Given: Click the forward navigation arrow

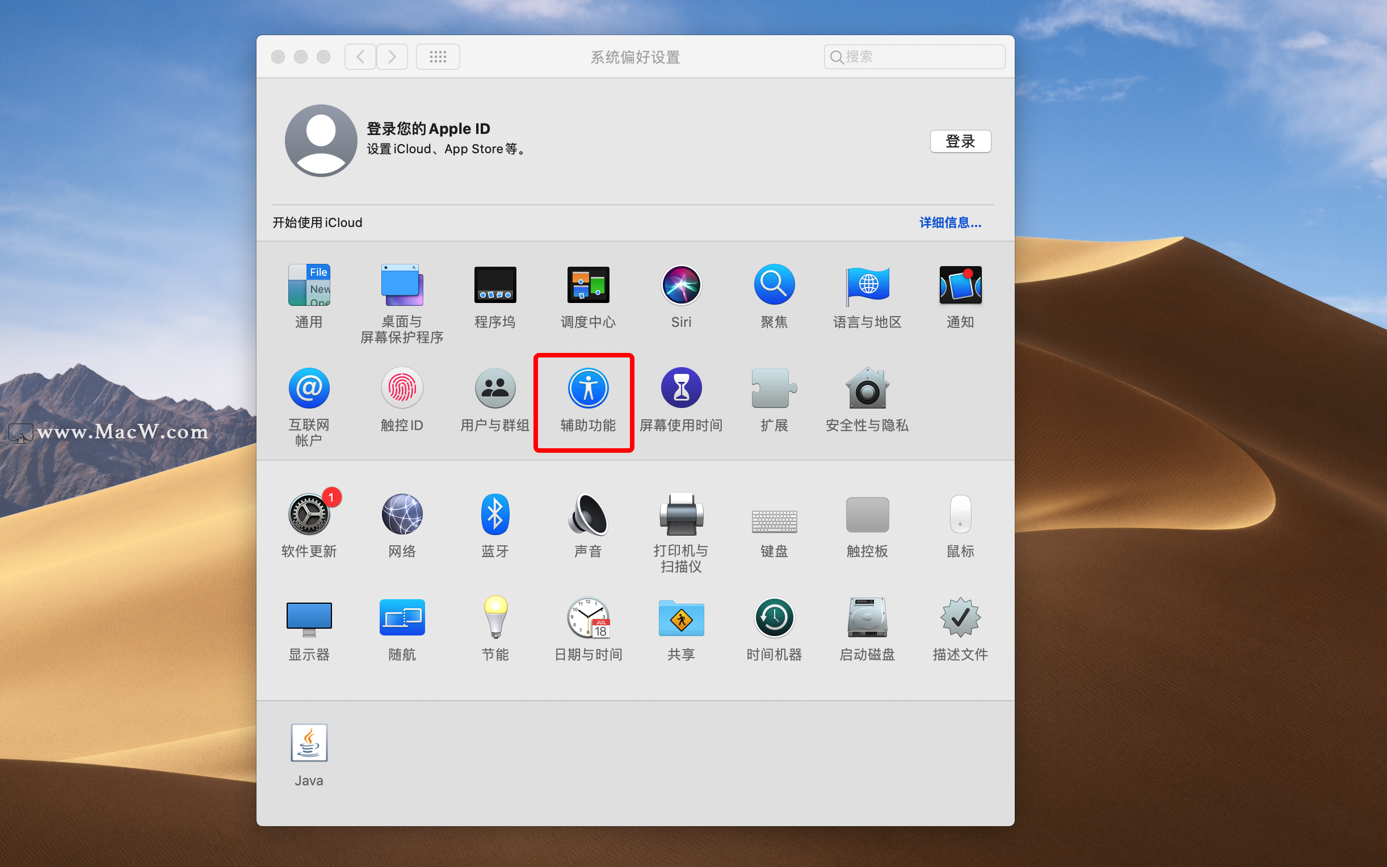Looking at the screenshot, I should (x=392, y=57).
